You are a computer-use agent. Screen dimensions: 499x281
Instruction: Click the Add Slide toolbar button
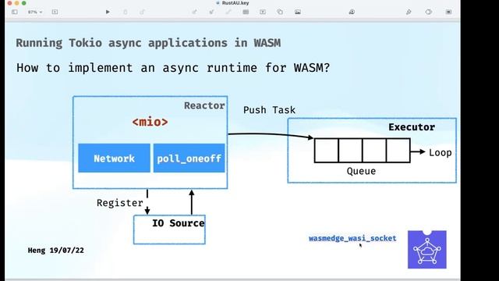coord(55,12)
